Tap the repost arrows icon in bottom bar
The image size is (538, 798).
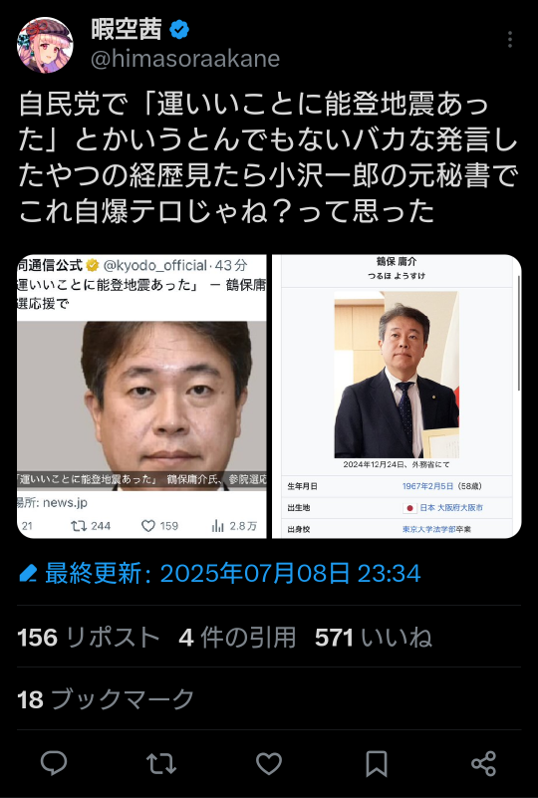click(x=161, y=763)
